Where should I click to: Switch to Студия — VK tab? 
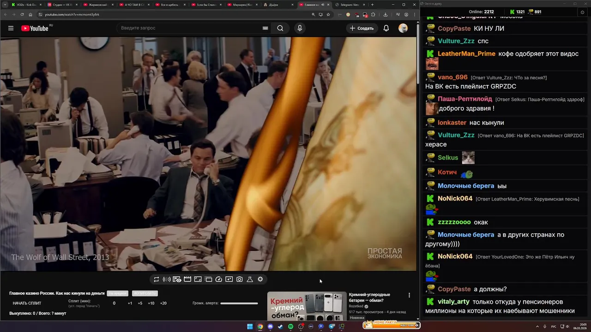(x=61, y=5)
